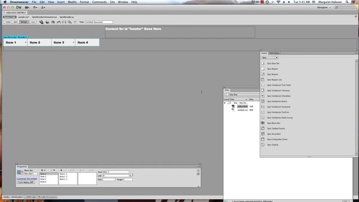Insert Spry Tabbed Panels
The image size is (359, 202).
tap(276, 128)
